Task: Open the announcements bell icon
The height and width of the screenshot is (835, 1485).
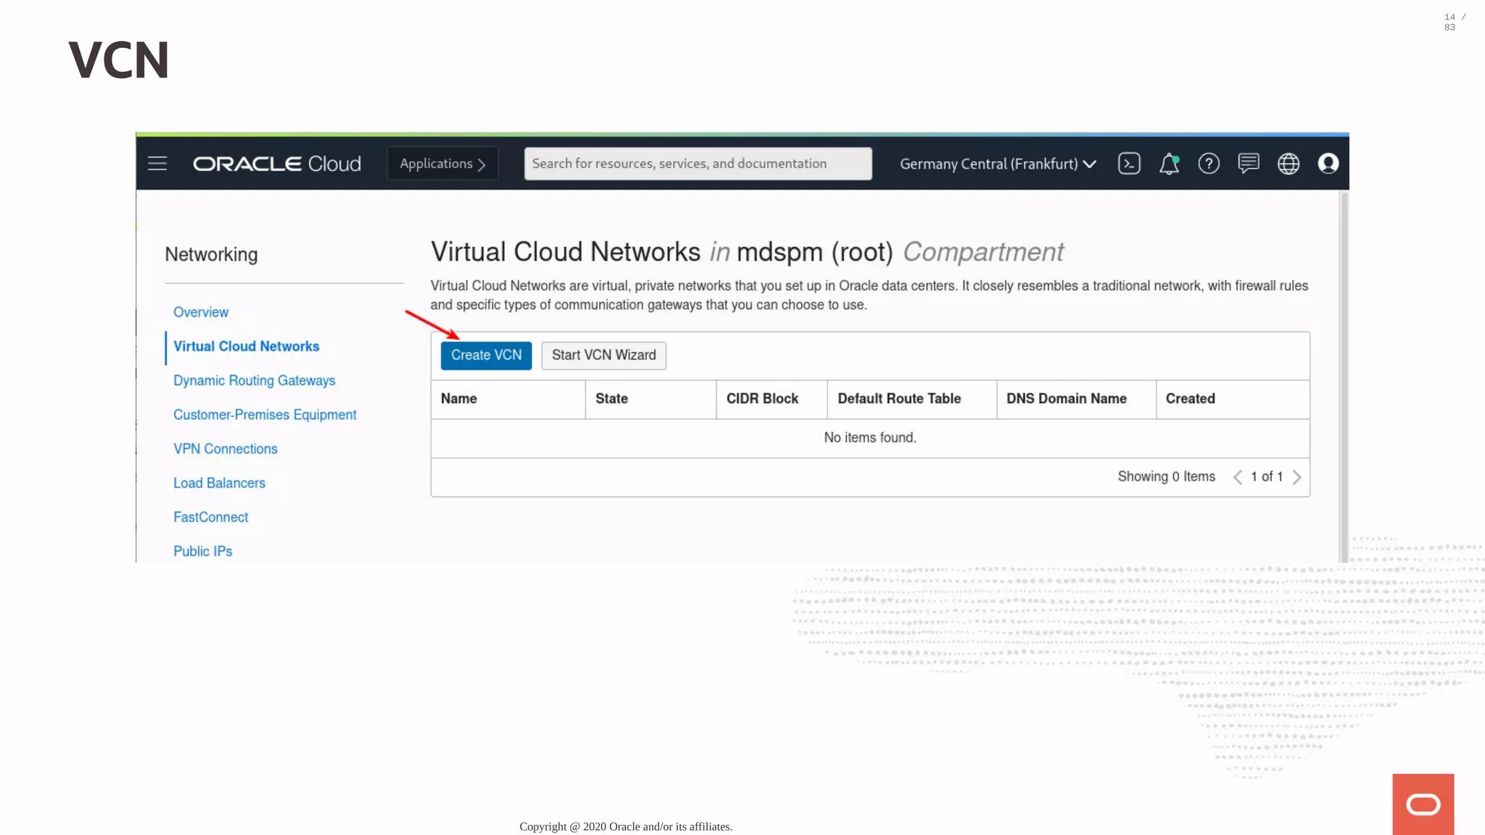Action: coord(1169,164)
